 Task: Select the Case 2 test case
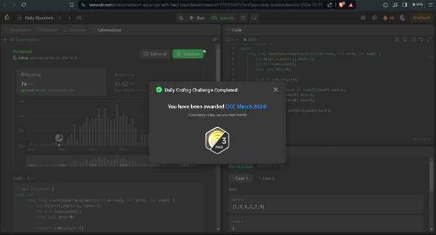click(x=266, y=178)
